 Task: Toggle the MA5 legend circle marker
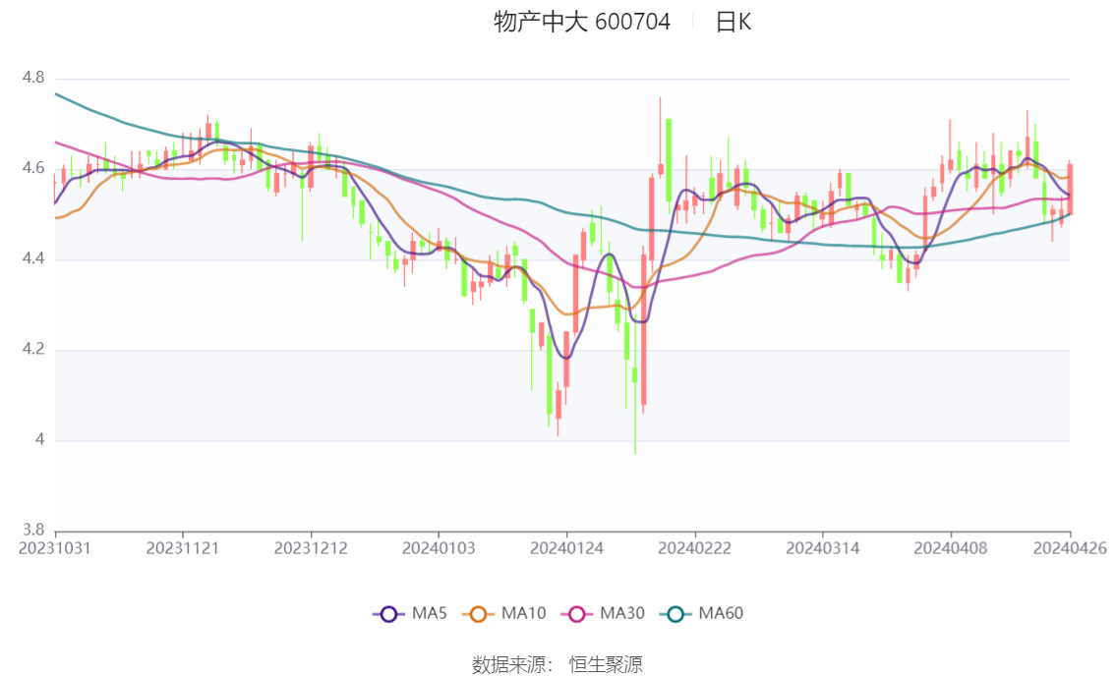coord(388,614)
